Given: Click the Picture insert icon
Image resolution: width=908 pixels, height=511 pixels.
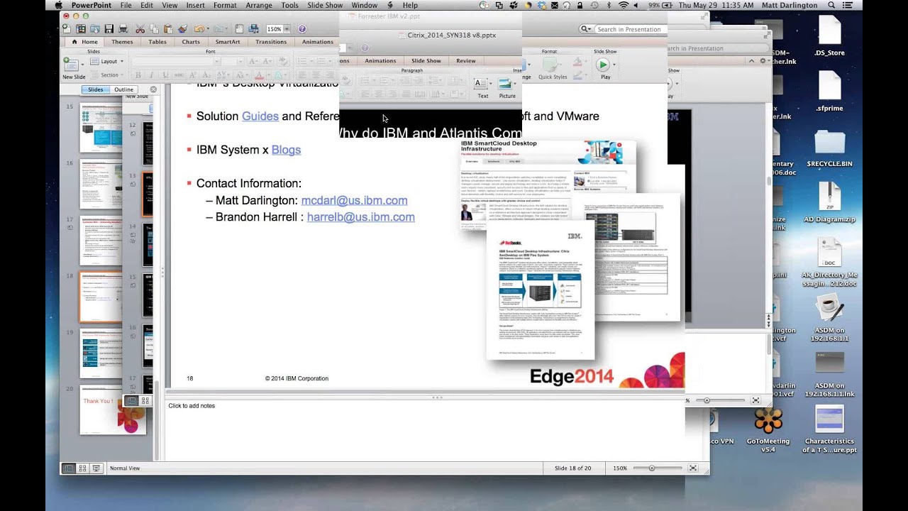Looking at the screenshot, I should (505, 84).
